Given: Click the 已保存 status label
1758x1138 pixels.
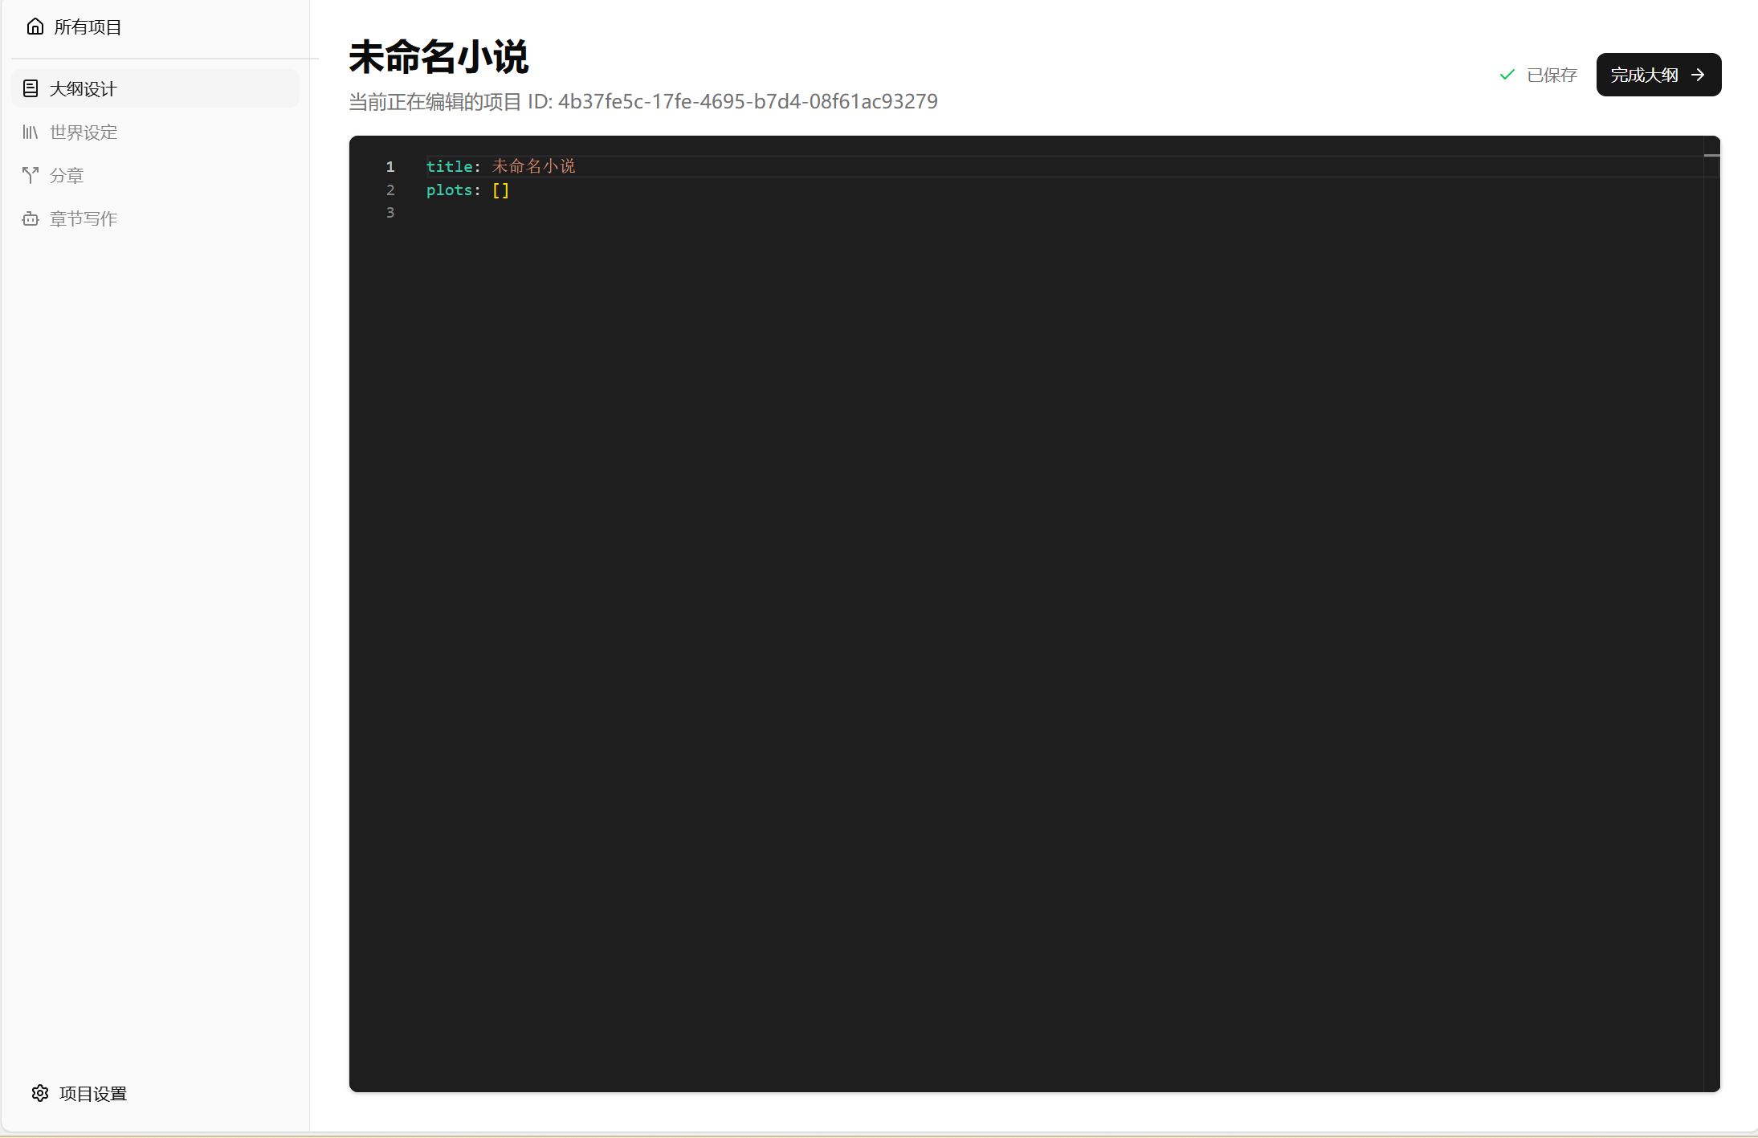Looking at the screenshot, I should (x=1552, y=75).
